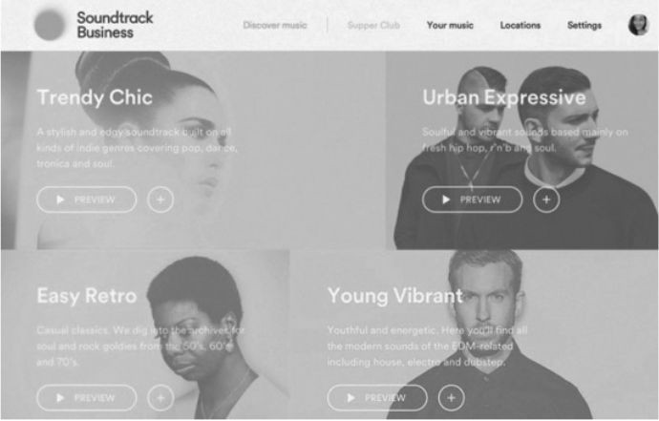Add Trendy Chic with plus icon
Screen dimensions: 659x421
(x=160, y=200)
